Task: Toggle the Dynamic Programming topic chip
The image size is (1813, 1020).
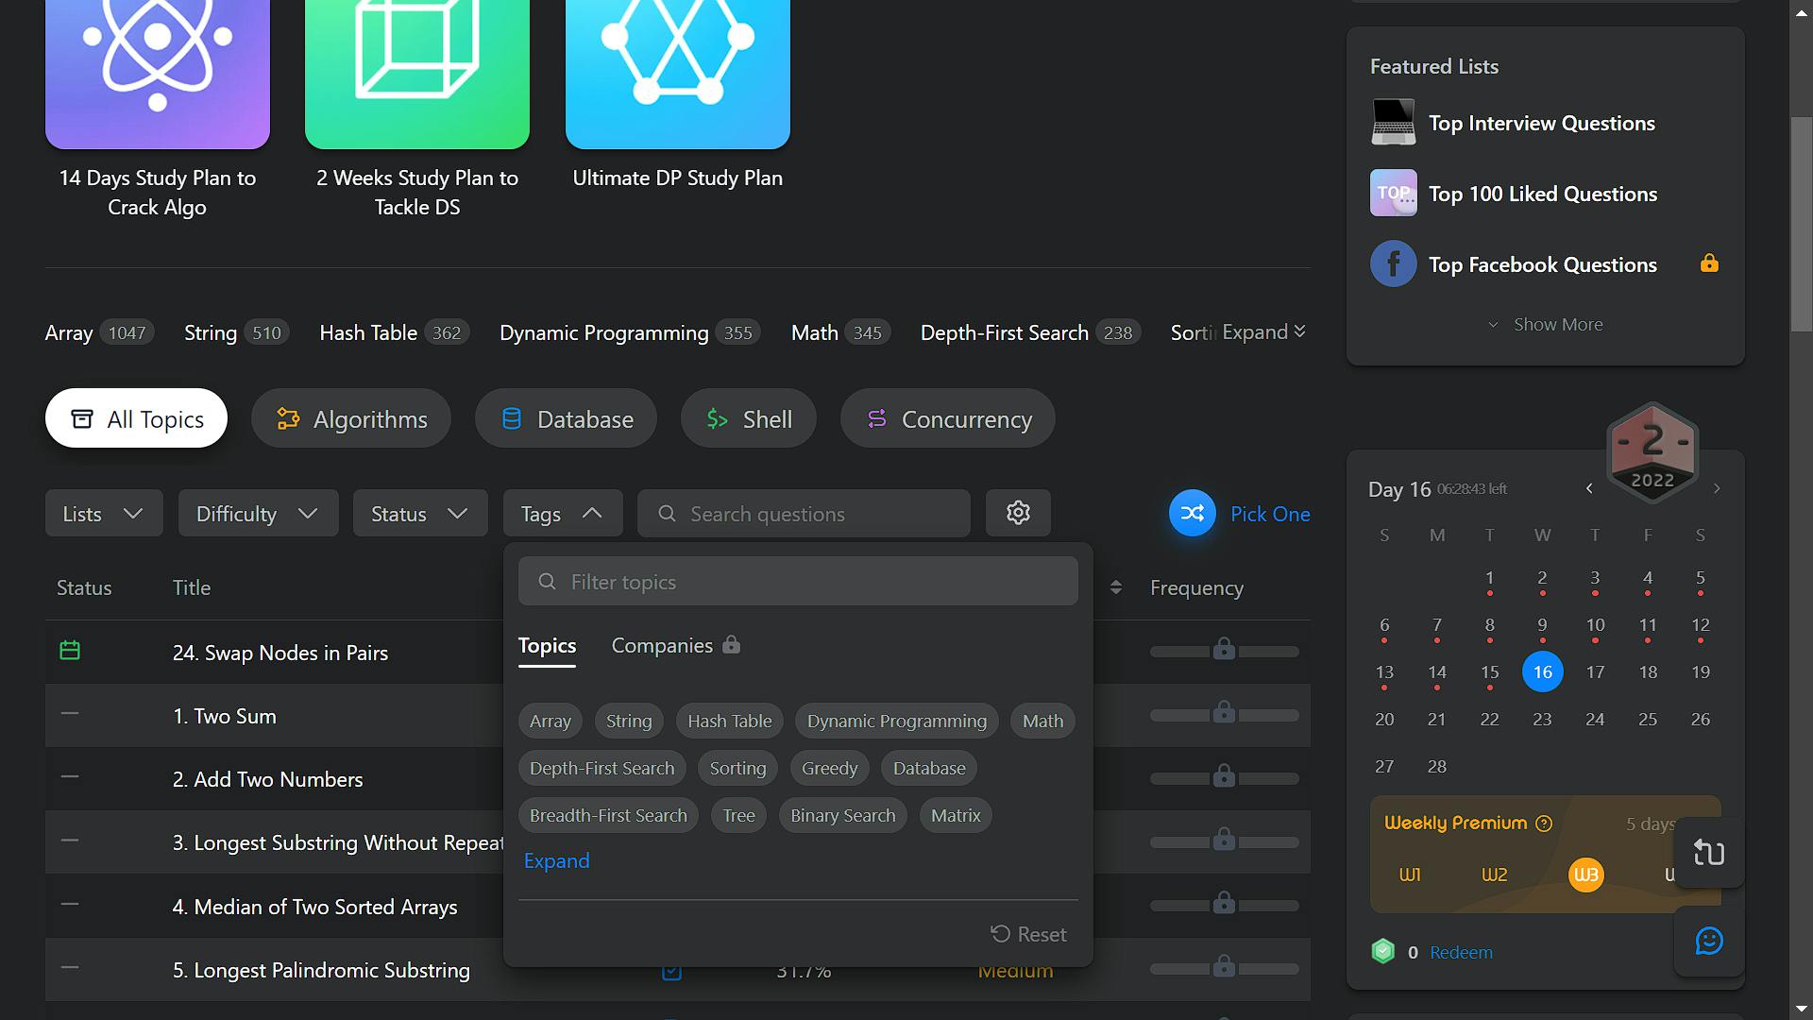Action: 897,721
